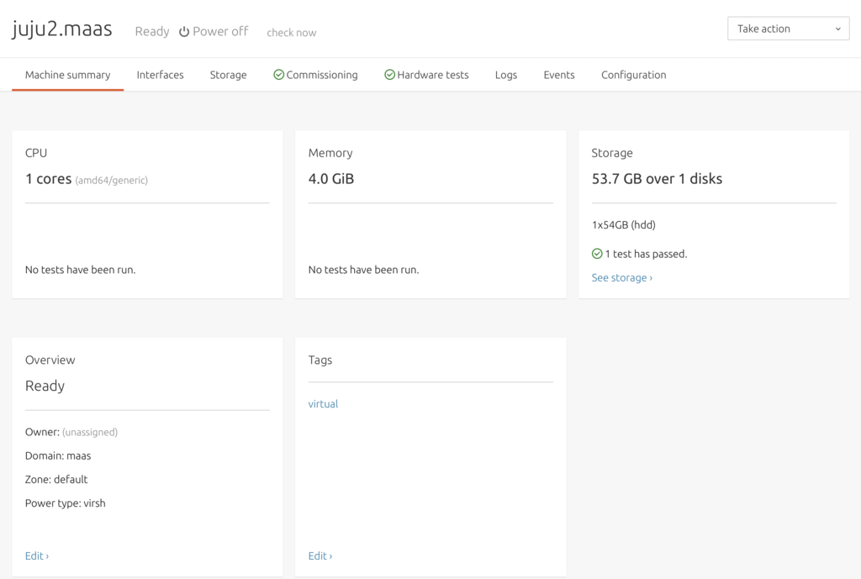Open the Storage tab
861x579 pixels.
click(228, 75)
